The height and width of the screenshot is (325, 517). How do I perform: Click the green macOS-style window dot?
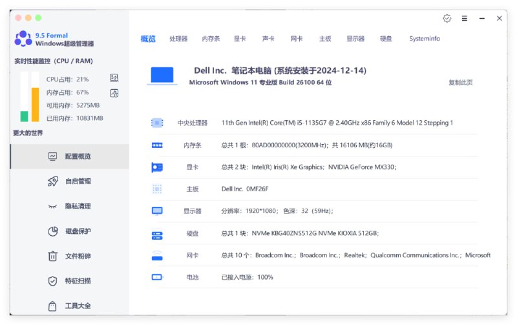[x=38, y=18]
